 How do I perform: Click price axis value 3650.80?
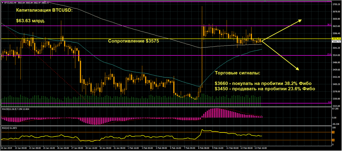point(336,19)
